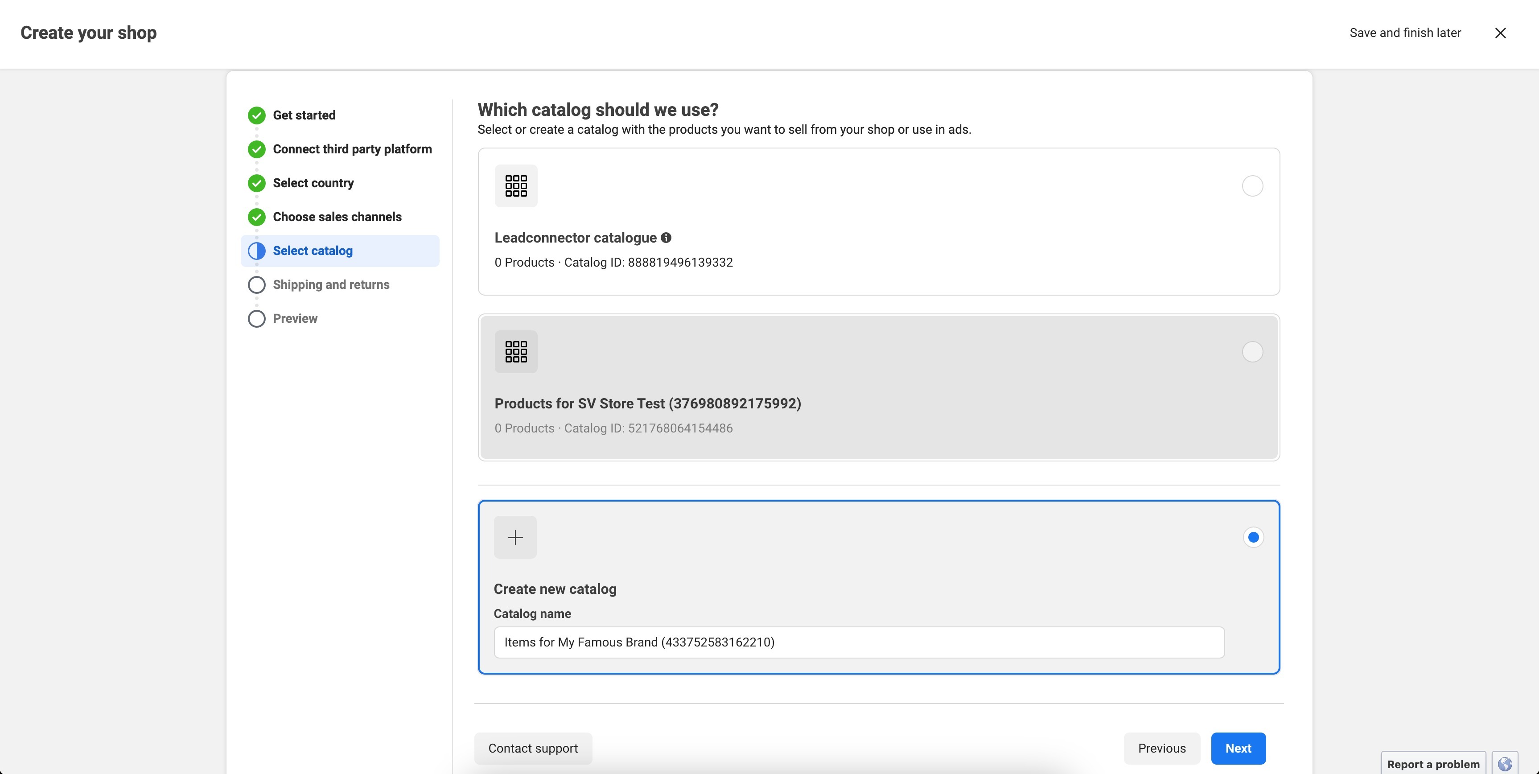Click the SV Store Test catalog grid icon

[x=515, y=352]
